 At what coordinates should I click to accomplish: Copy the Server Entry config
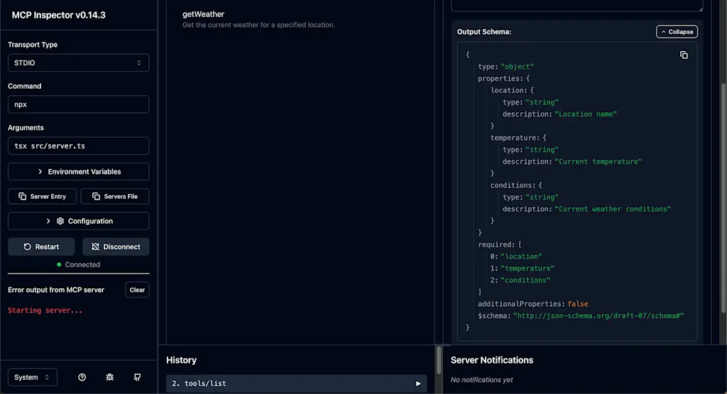[x=42, y=197]
